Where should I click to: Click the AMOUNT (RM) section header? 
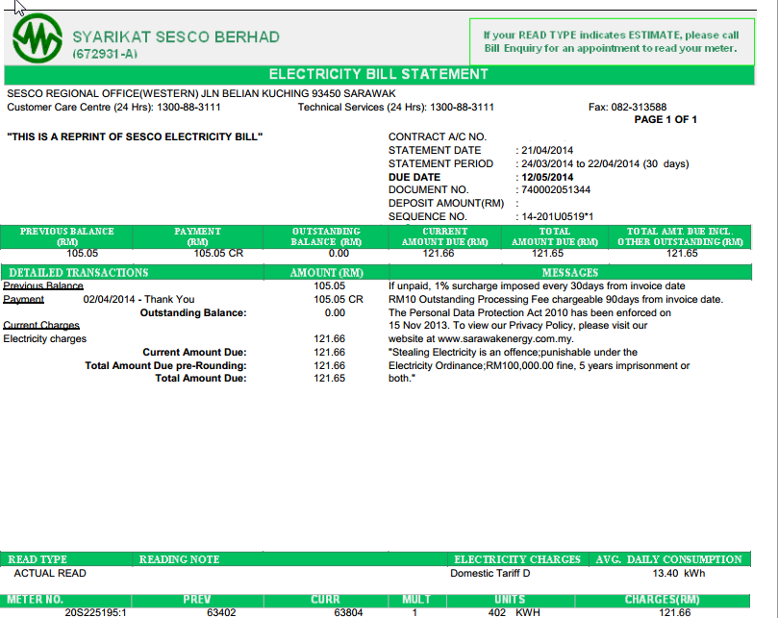tap(326, 272)
